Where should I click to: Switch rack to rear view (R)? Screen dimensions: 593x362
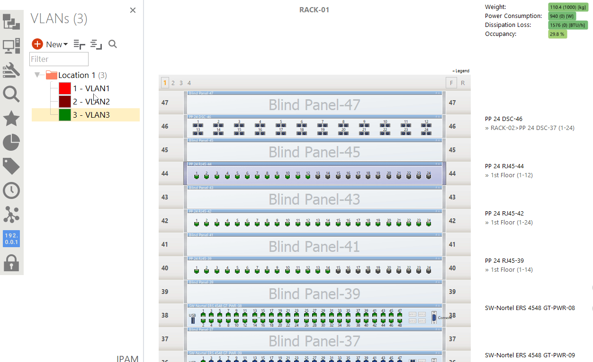pos(463,83)
